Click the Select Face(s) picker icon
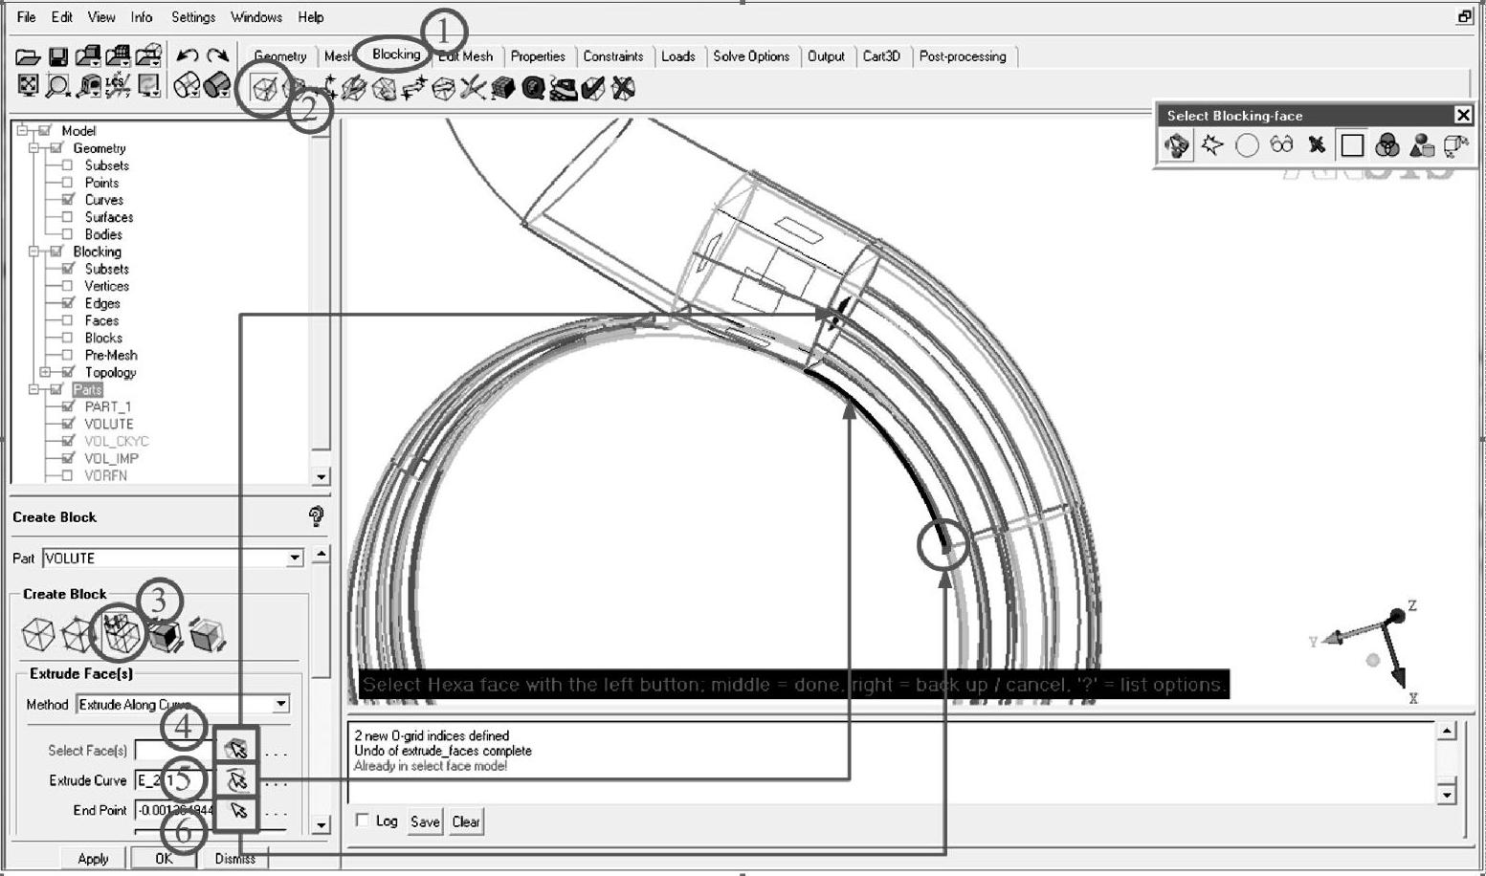Screen dimensions: 1486x876 point(236,751)
